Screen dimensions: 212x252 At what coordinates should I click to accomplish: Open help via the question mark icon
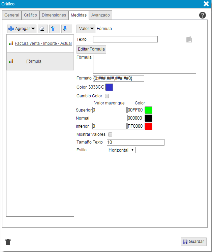coord(203,15)
